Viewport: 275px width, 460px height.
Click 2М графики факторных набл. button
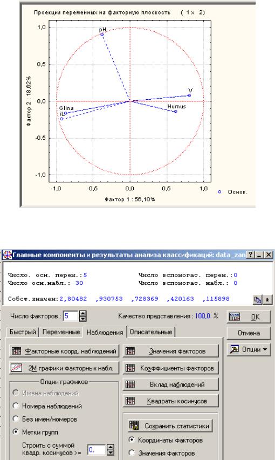64,368
